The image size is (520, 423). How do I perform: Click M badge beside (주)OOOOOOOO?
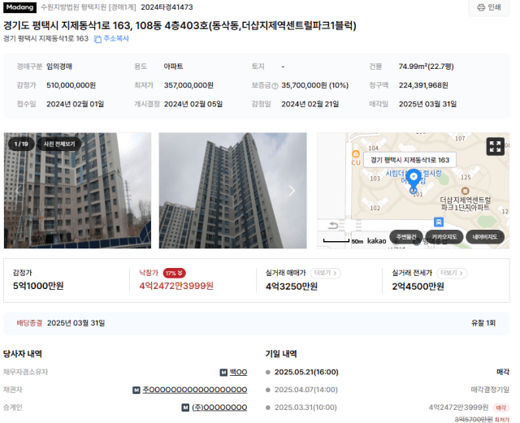pyautogui.click(x=185, y=408)
